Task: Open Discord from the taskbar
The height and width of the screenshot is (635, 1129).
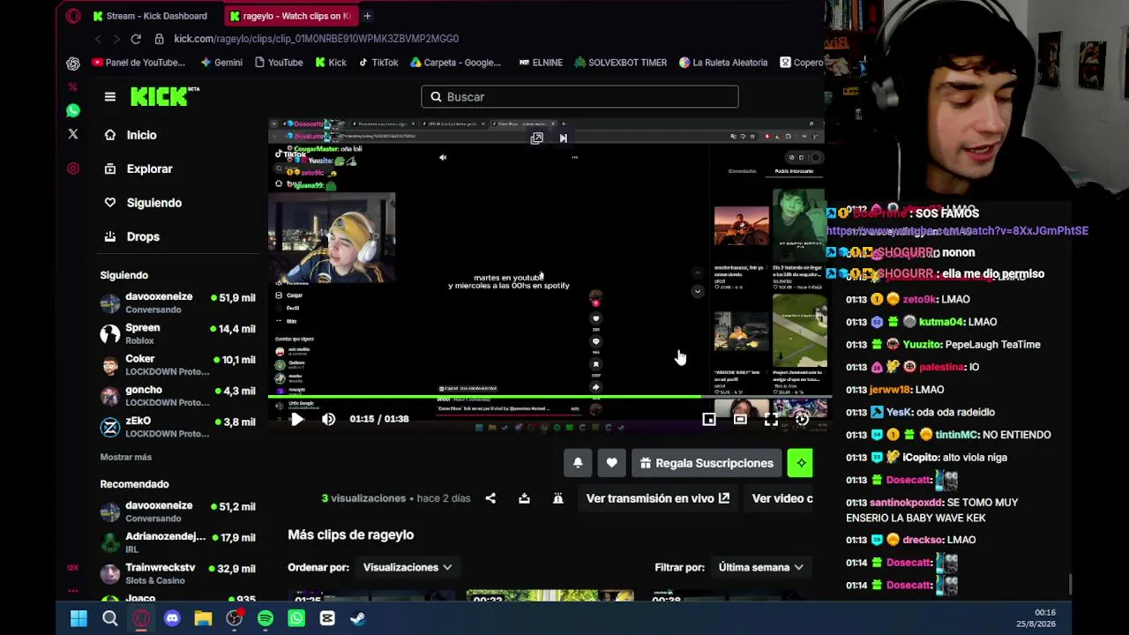Action: [172, 618]
